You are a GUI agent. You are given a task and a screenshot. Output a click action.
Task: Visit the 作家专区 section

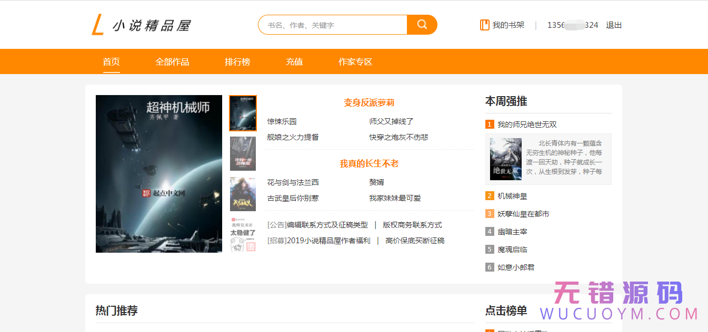355,61
